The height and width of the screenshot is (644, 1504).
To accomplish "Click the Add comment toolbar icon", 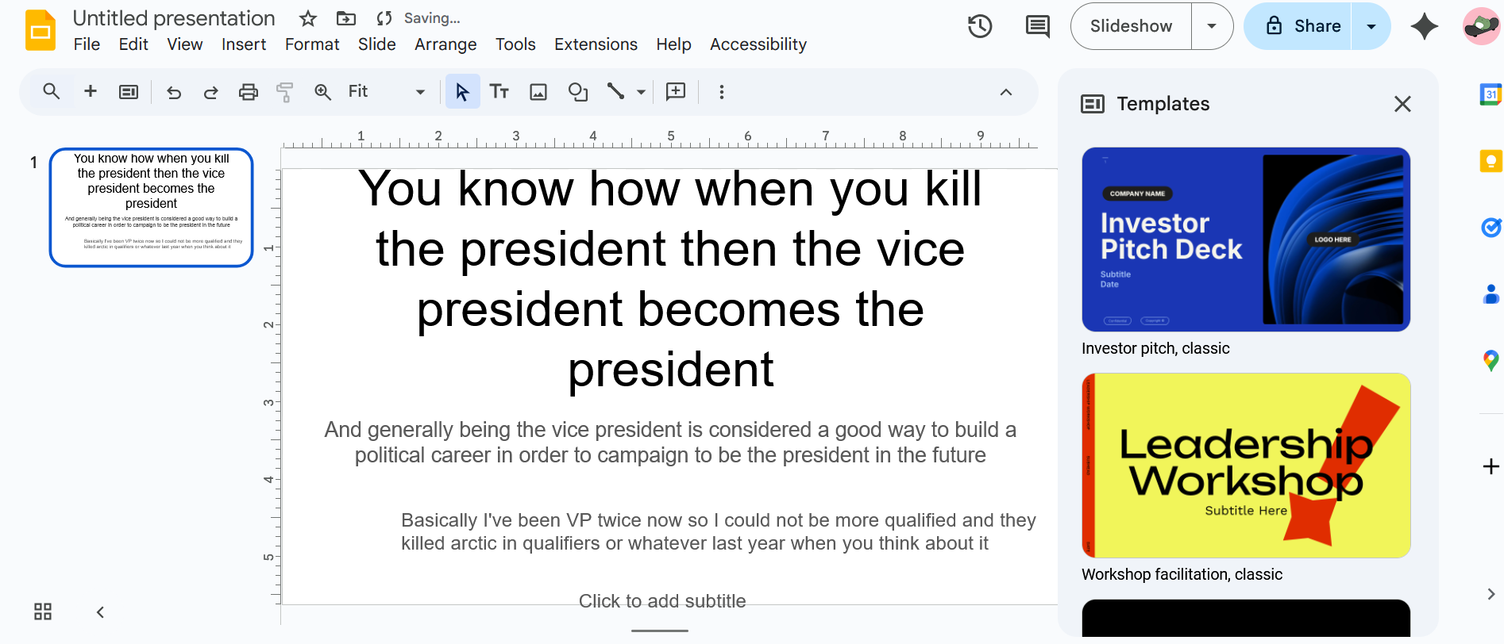I will [676, 92].
